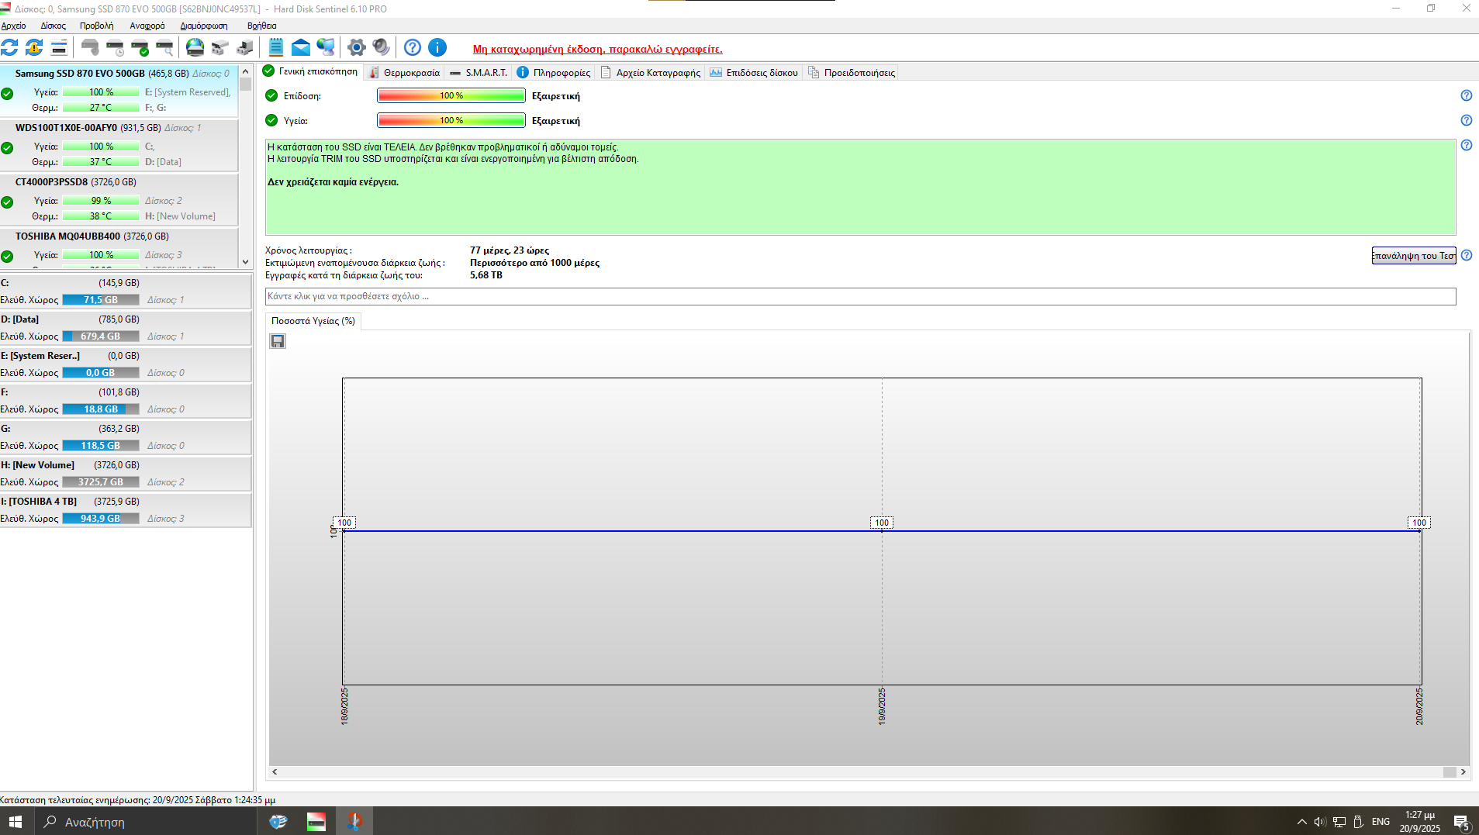
Task: Click the blue envelope e-mail icon
Action: (x=301, y=48)
